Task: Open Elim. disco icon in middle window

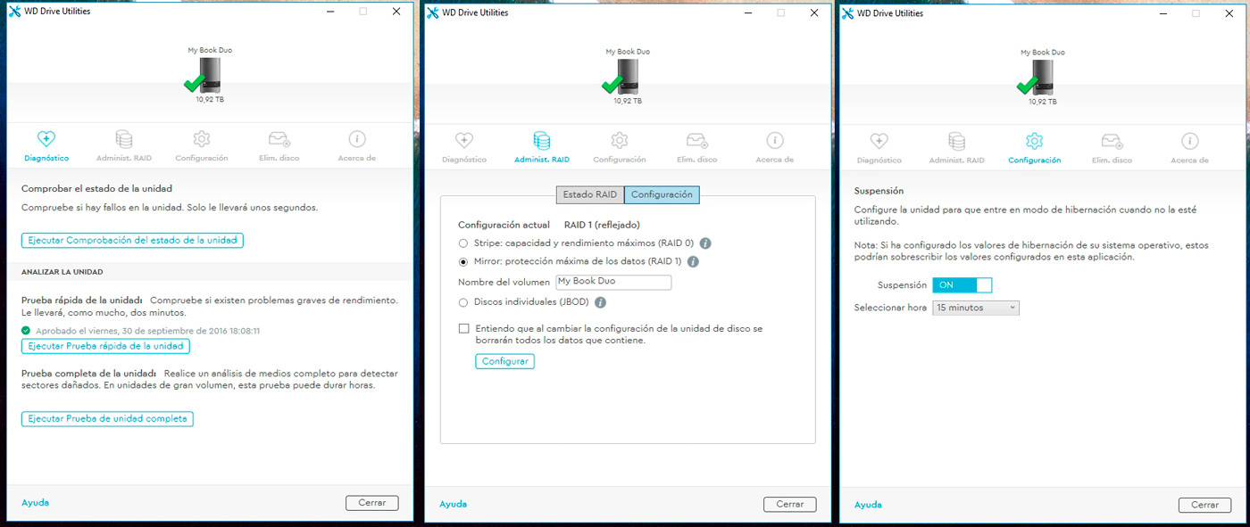Action: pyautogui.click(x=697, y=141)
